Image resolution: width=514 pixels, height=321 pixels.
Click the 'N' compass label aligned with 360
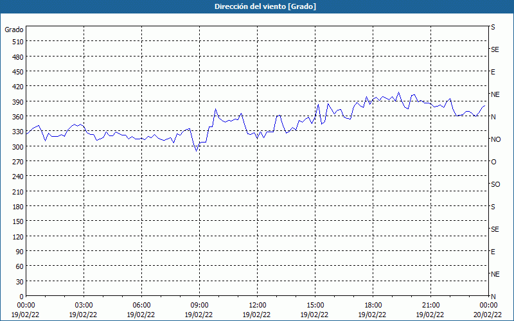pos(493,117)
